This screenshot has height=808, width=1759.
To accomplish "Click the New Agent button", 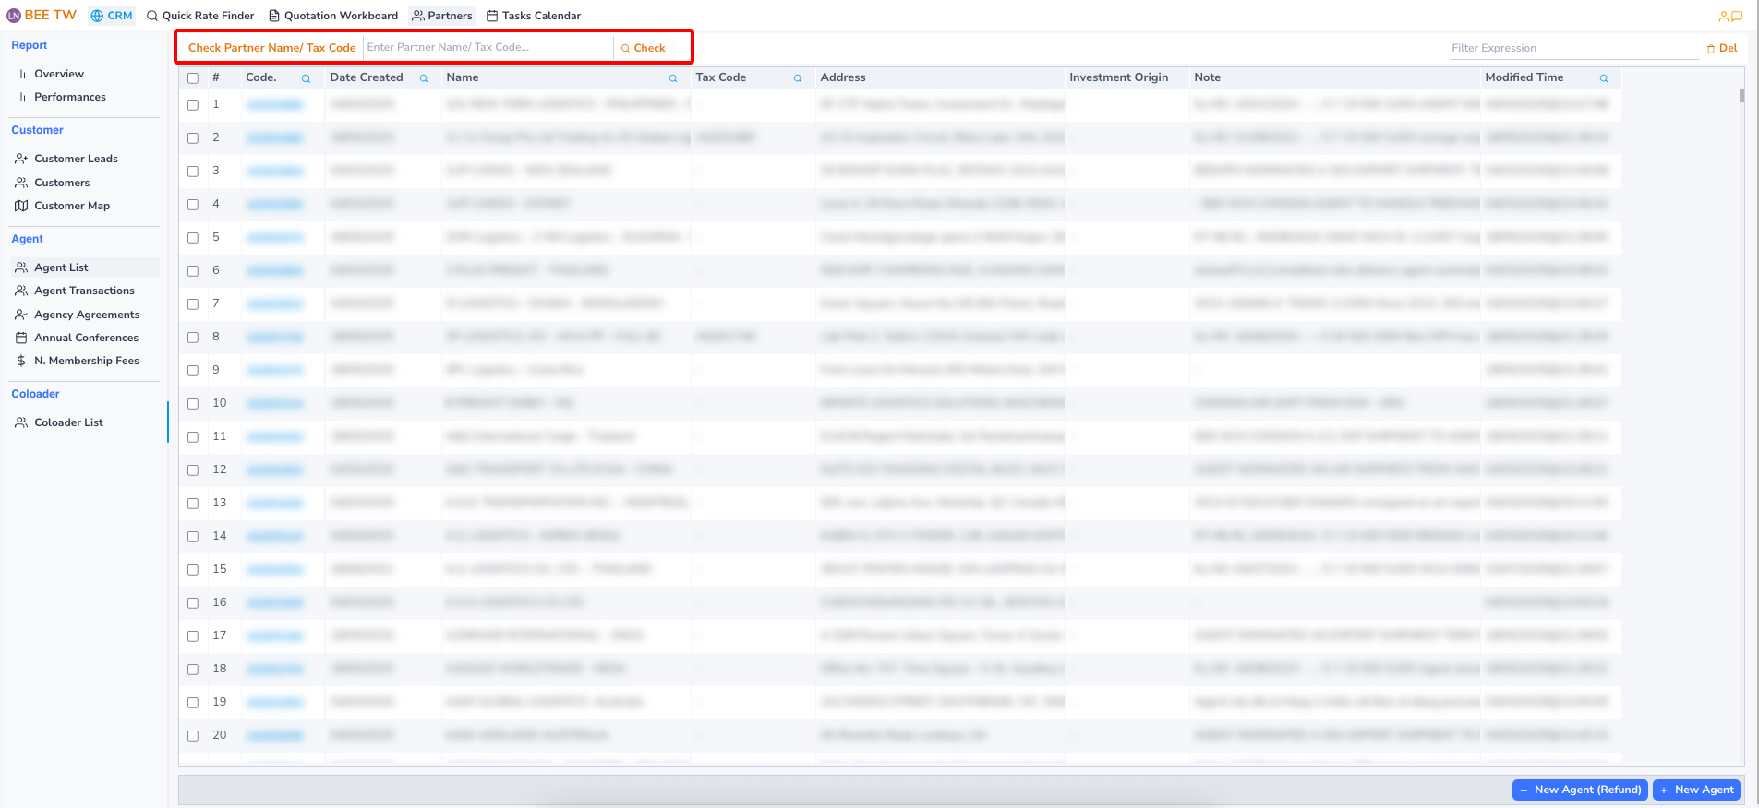I will 1696,790.
